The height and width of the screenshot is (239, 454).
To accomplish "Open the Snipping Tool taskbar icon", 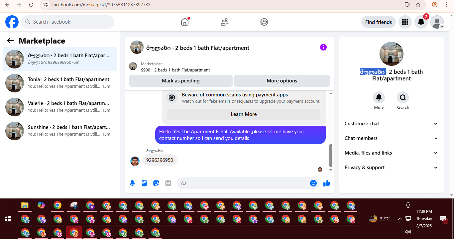I will click(74, 205).
